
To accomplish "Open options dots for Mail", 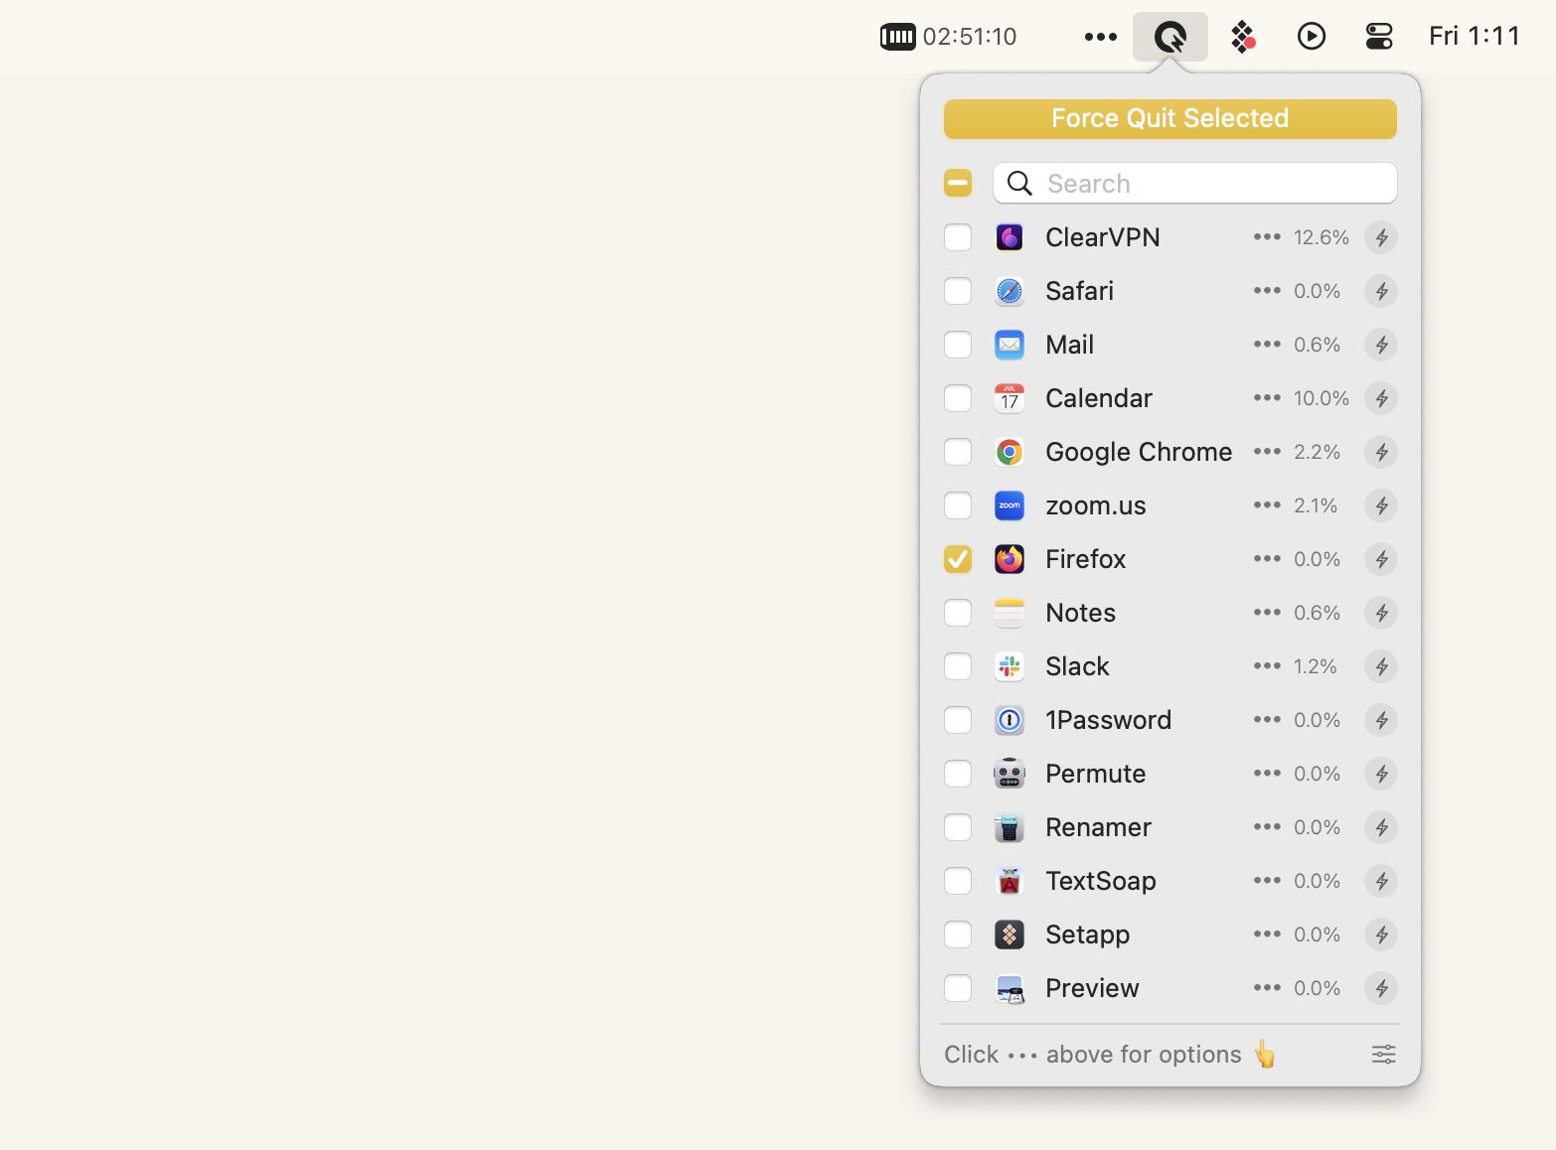I will coord(1267,344).
